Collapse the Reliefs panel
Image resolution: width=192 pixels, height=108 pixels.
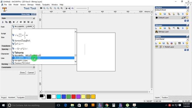coord(187,37)
